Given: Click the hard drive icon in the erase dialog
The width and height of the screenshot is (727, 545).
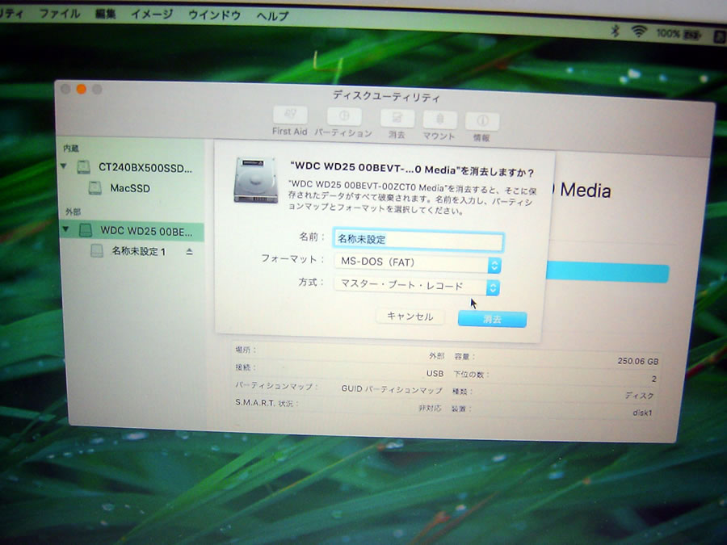Looking at the screenshot, I should coord(256,180).
